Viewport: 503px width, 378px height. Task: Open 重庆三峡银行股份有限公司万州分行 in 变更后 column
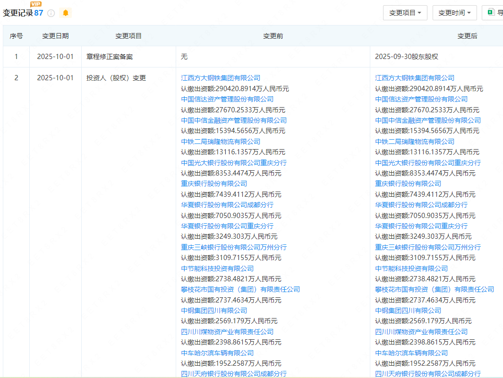click(428, 247)
